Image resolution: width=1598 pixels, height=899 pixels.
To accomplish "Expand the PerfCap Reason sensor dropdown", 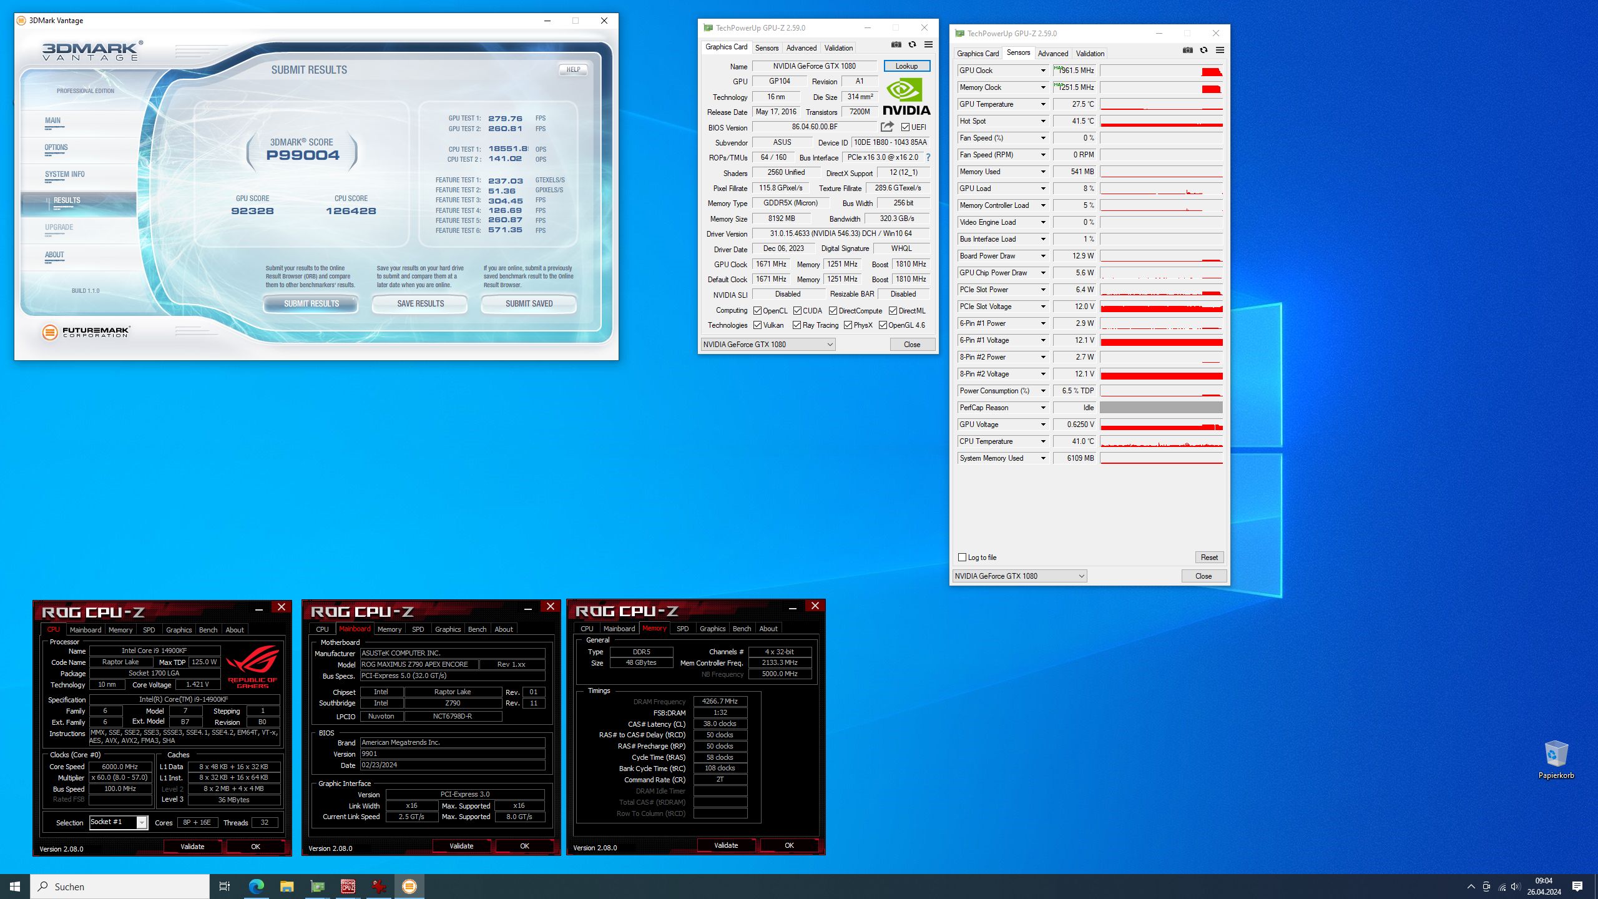I will point(1042,408).
